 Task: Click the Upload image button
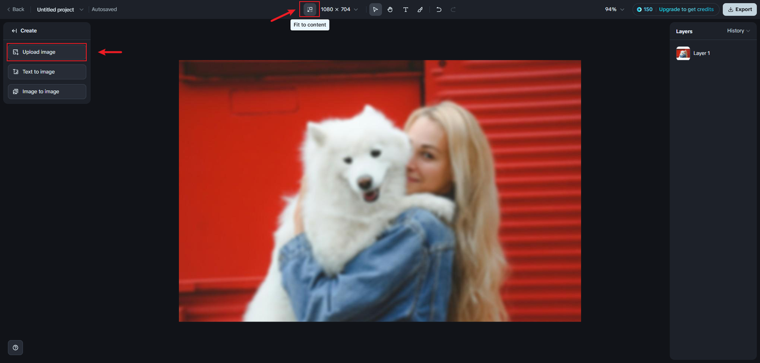click(46, 52)
